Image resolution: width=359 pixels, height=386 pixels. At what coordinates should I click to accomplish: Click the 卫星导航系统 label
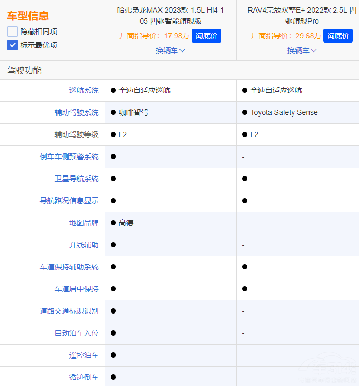(x=76, y=179)
